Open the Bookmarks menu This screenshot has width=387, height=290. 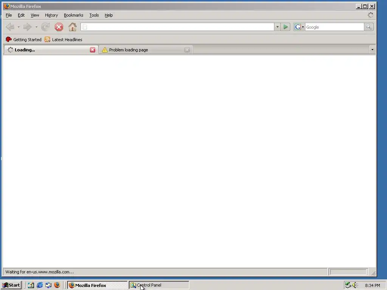[74, 15]
